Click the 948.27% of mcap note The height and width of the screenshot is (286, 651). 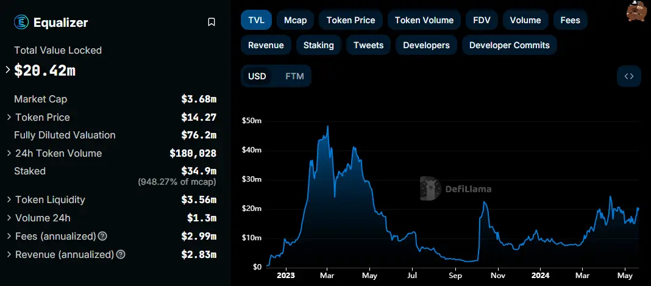point(177,182)
